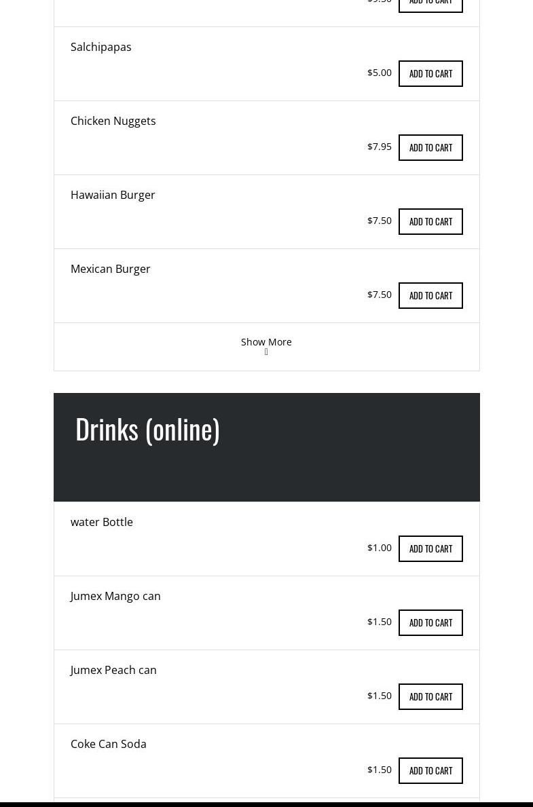
Task: Select the Coke Can Soda item name
Action: (x=109, y=744)
